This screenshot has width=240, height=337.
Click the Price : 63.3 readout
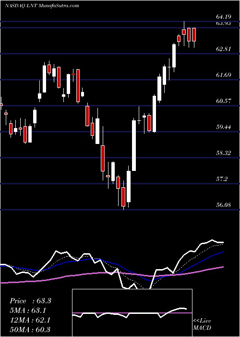[x=30, y=301]
